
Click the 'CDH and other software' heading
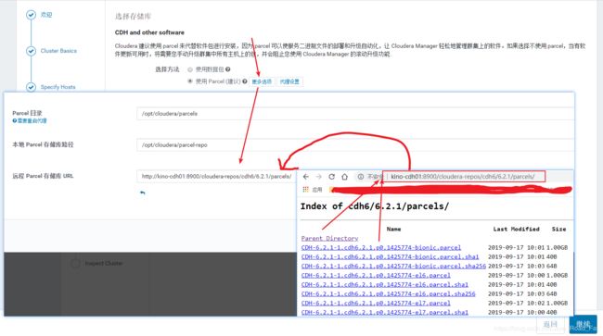point(149,32)
